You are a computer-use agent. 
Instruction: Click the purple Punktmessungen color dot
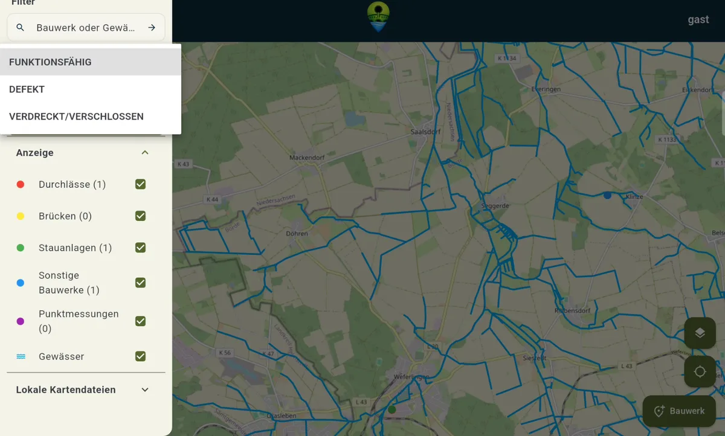(21, 321)
